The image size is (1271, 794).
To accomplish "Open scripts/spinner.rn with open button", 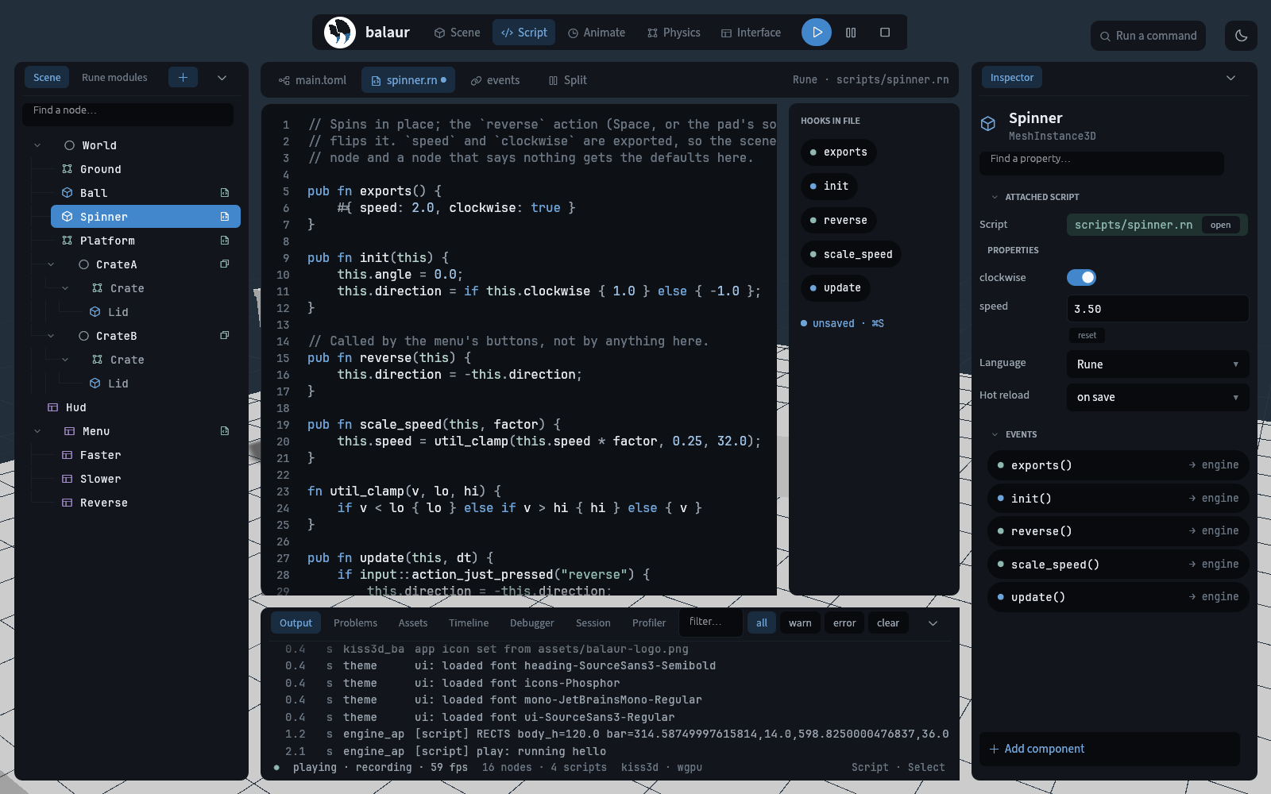I will (1220, 225).
